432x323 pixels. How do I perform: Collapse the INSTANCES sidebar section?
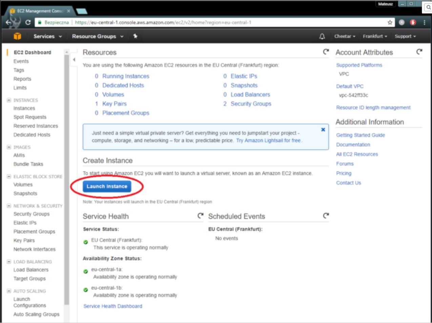point(9,100)
